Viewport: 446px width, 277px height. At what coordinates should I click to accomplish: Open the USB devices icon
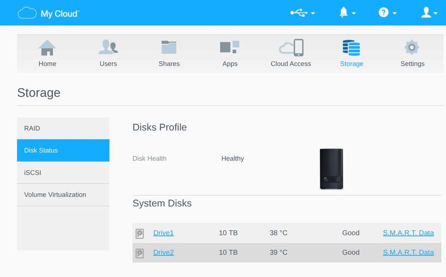click(299, 13)
